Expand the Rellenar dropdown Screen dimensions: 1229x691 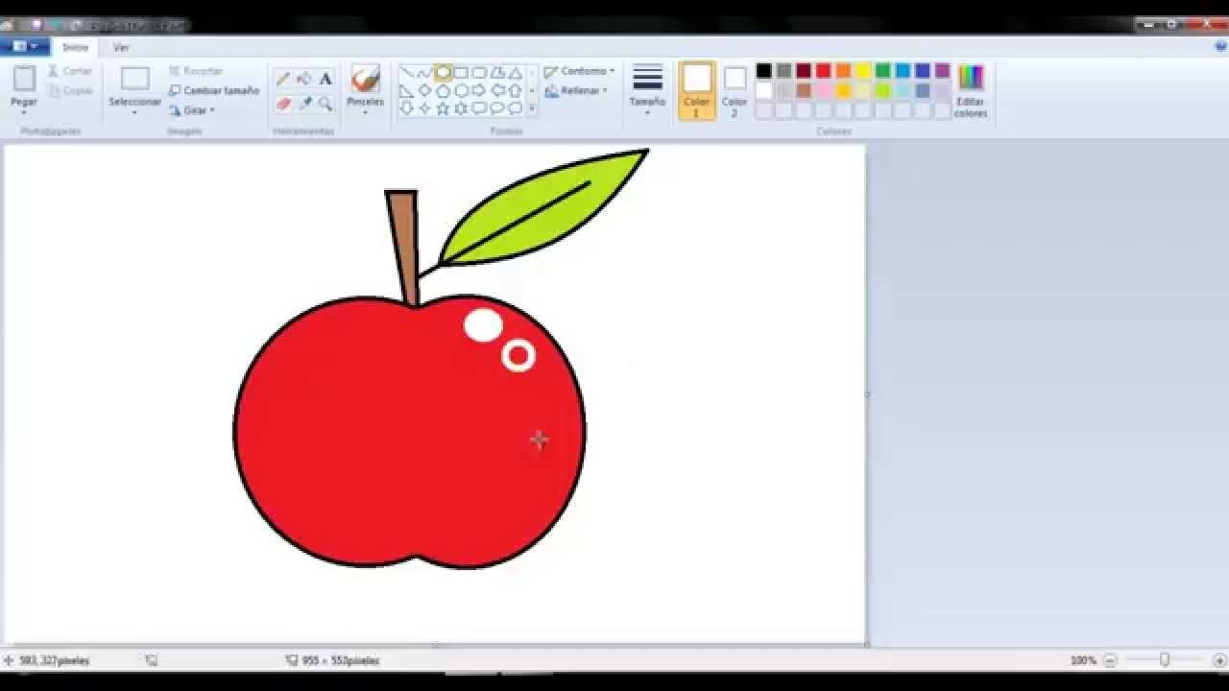pos(576,91)
